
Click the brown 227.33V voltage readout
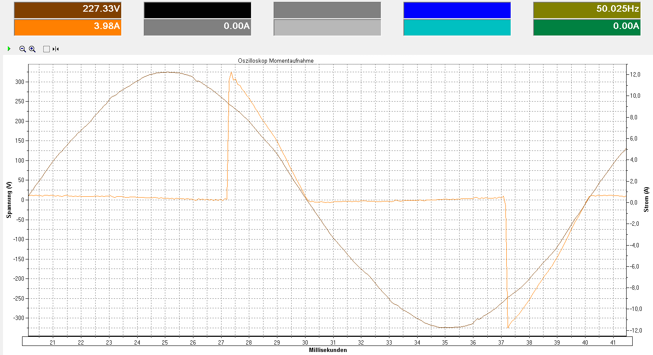tap(68, 10)
